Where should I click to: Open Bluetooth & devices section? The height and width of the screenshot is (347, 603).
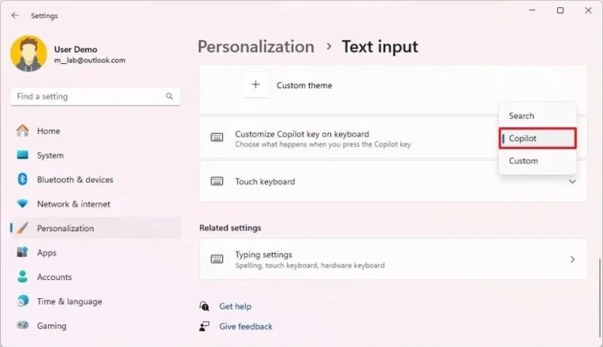pyautogui.click(x=96, y=180)
